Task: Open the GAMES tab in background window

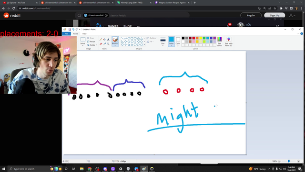Action: (113, 26)
